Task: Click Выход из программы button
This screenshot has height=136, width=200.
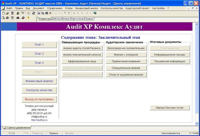Action: pyautogui.click(x=39, y=99)
